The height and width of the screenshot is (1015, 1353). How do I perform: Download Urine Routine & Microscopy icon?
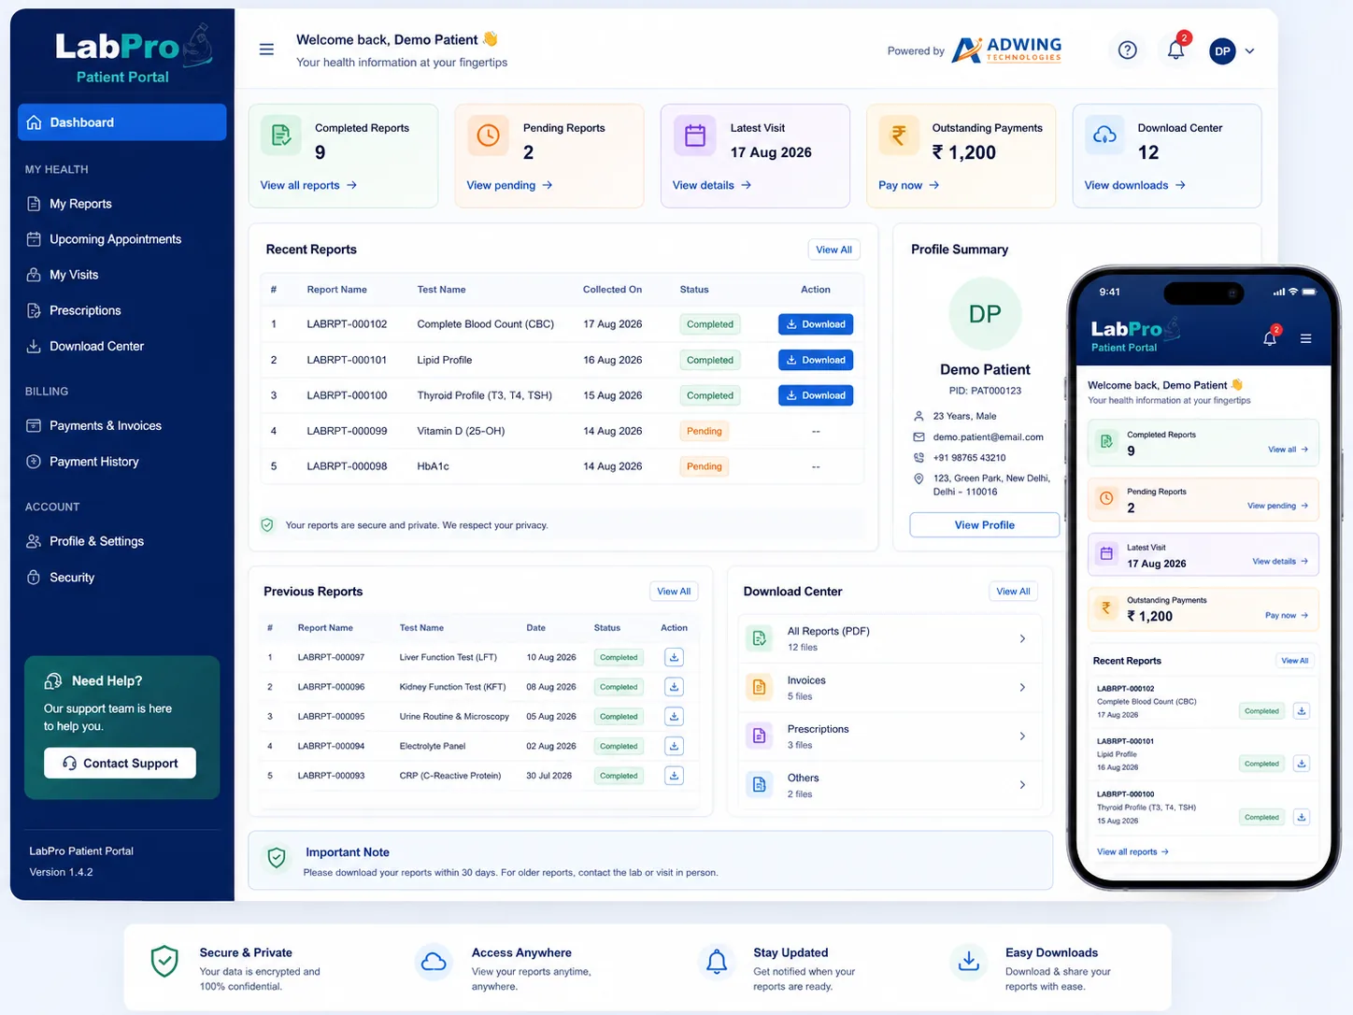[674, 717]
